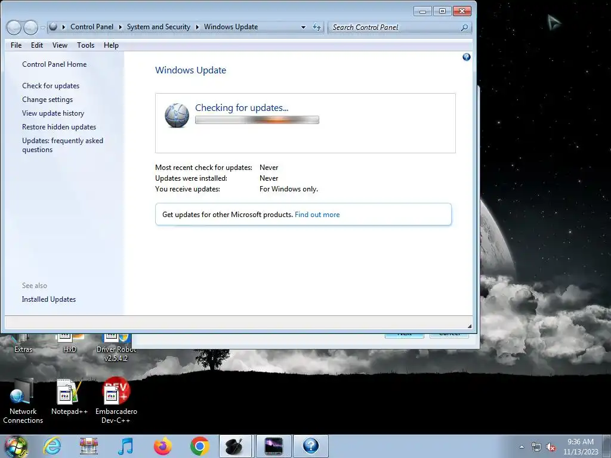Click the address bar location icon
611x458 pixels.
[x=53, y=26]
